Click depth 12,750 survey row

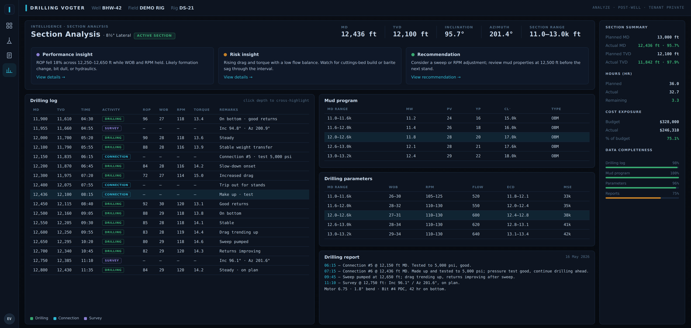tap(40, 261)
